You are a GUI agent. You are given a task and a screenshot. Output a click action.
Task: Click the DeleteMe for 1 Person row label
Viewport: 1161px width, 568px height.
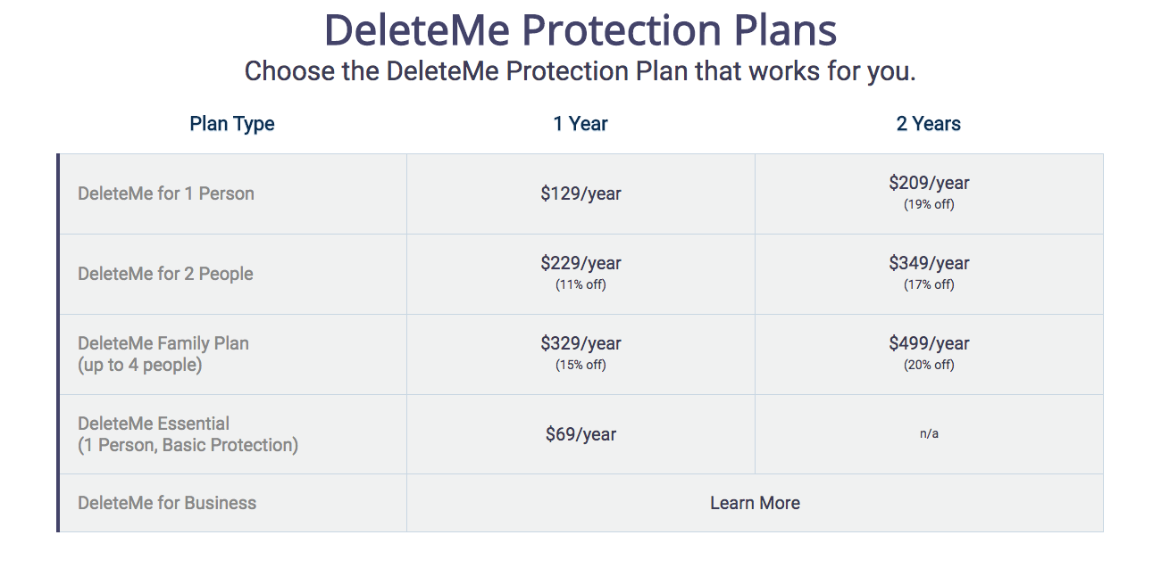click(x=166, y=193)
